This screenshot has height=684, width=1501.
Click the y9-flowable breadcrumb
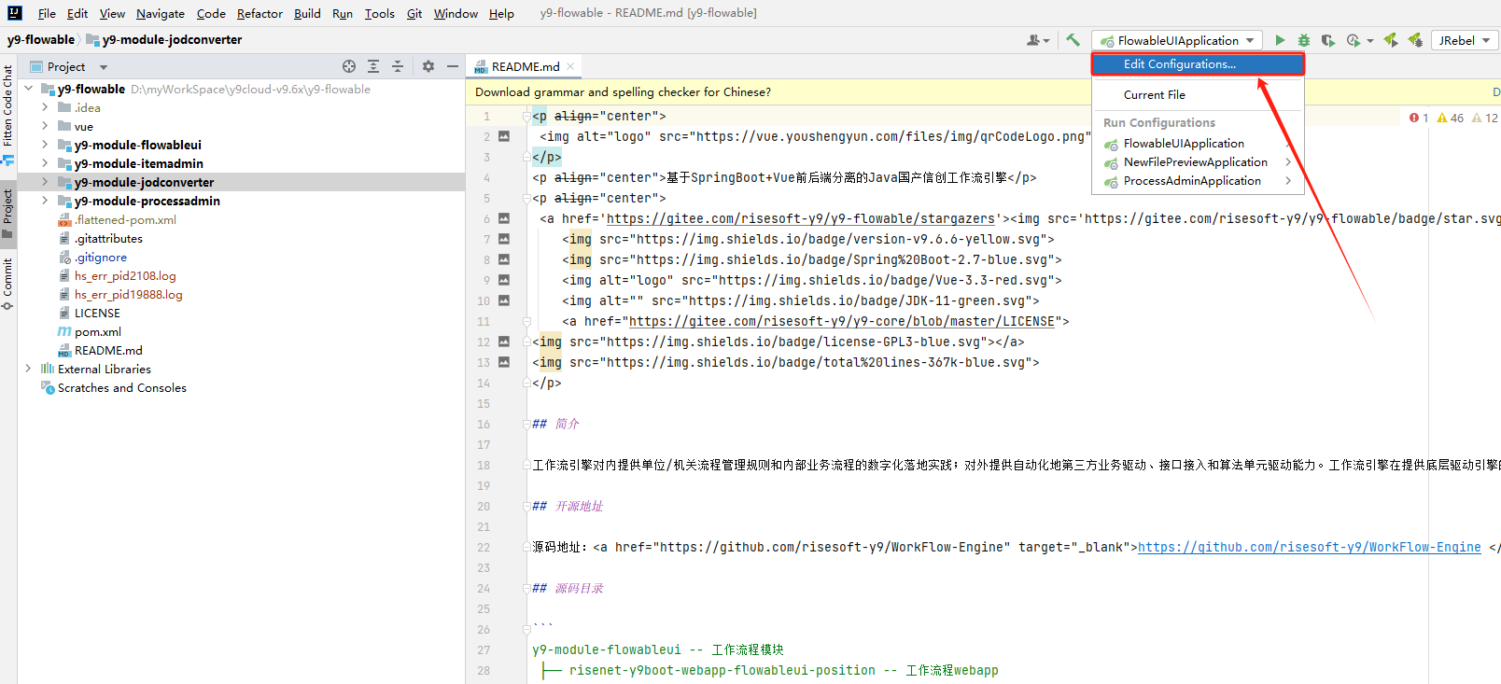click(x=41, y=39)
